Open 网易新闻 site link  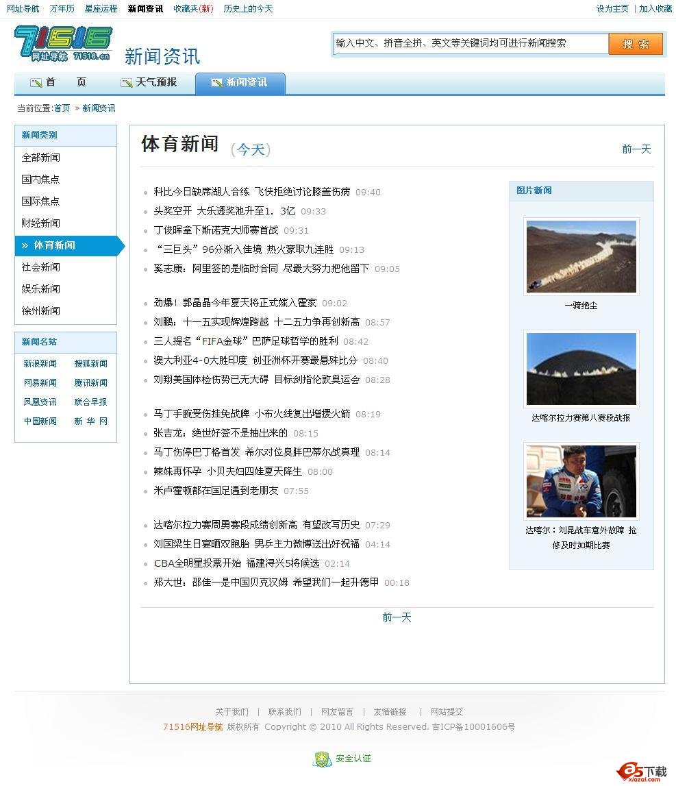coord(40,382)
